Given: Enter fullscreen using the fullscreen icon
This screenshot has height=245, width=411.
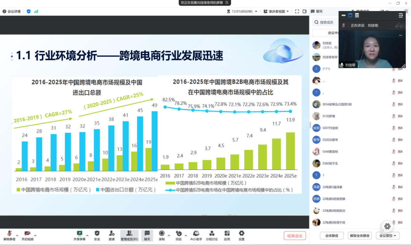Looking at the screenshot, I should [x=297, y=11].
